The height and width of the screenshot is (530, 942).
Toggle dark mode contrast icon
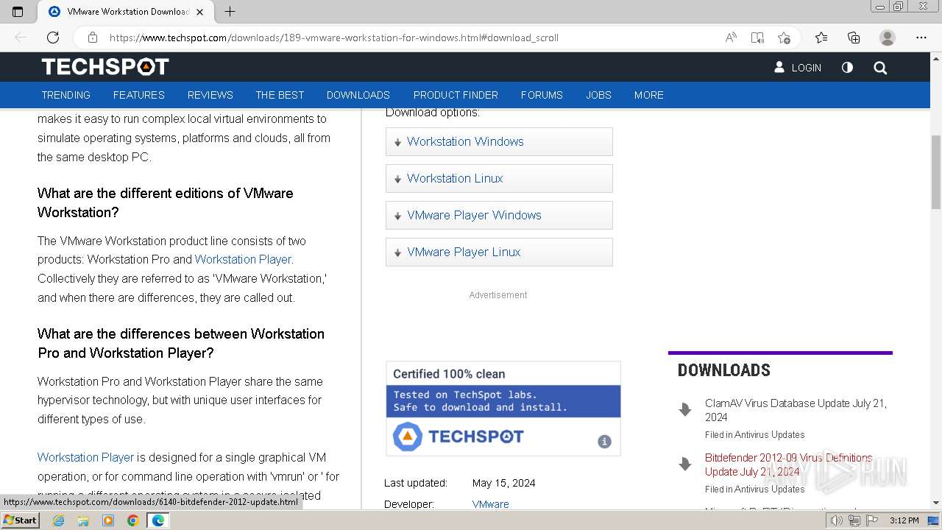tap(847, 67)
